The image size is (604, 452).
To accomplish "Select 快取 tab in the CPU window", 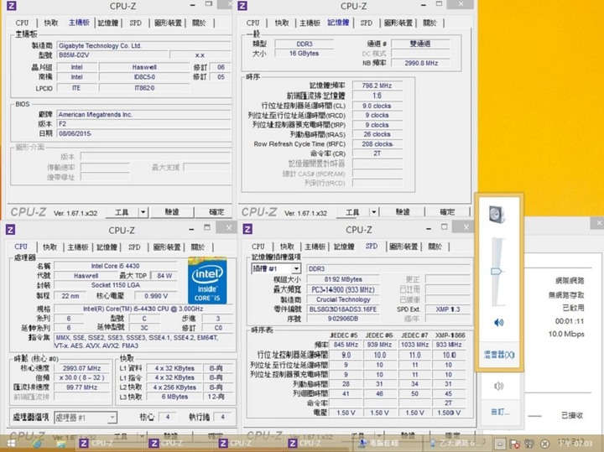I will pyautogui.click(x=49, y=247).
